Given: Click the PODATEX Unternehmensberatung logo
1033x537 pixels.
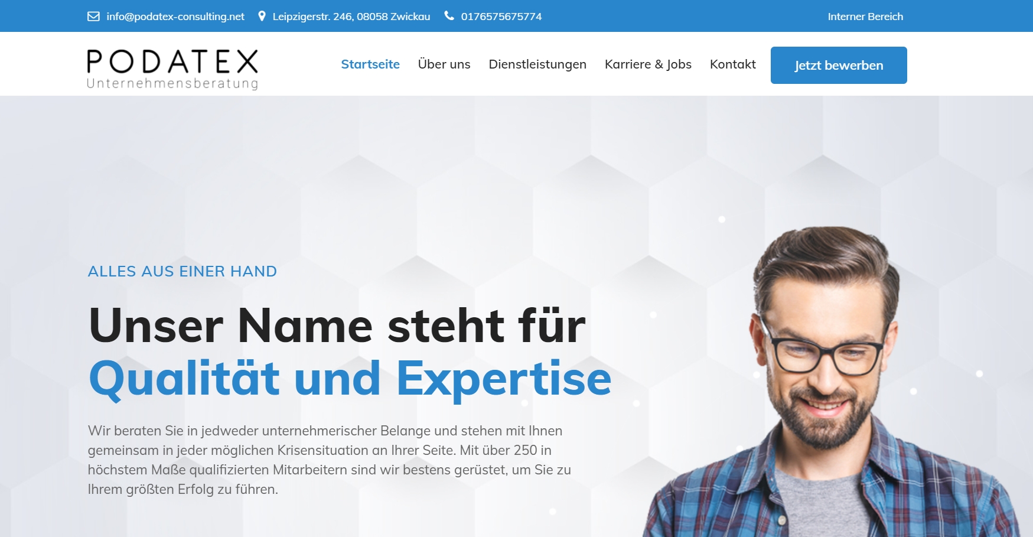Looking at the screenshot, I should 172,69.
